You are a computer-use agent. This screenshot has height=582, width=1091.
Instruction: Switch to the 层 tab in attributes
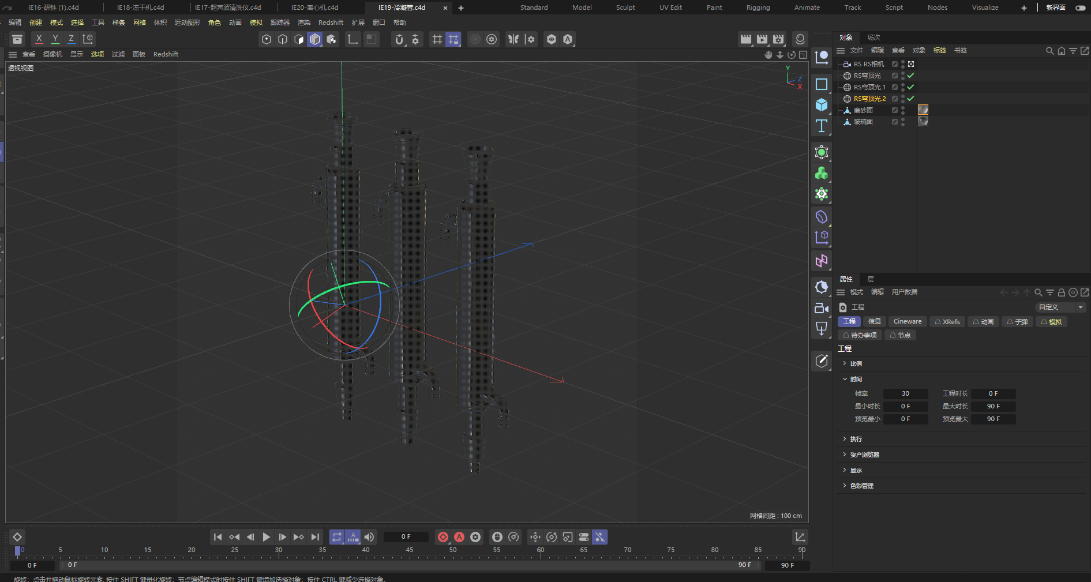[871, 279]
